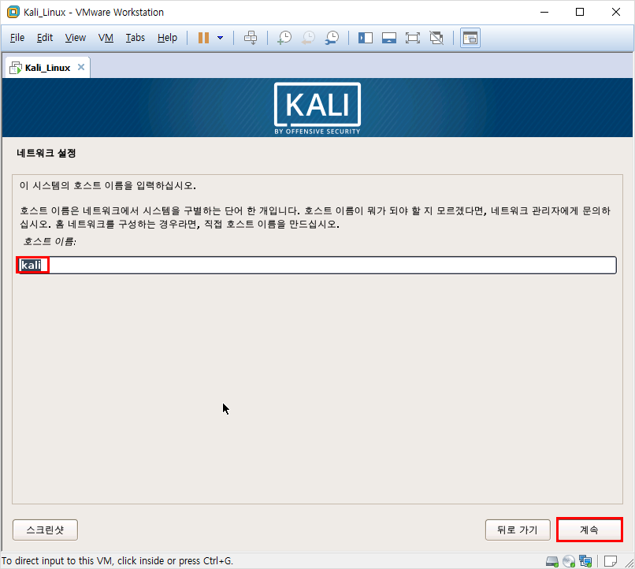Pause the virtual machine
Viewport: 635px width, 569px height.
coord(203,38)
